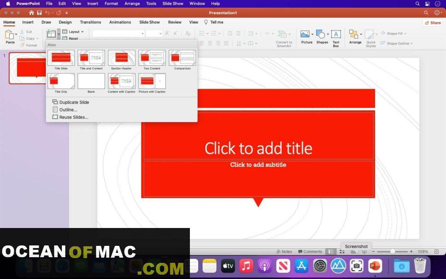Screen dimensions: 446x279
Task: Open the Animations tab
Action: (120, 22)
